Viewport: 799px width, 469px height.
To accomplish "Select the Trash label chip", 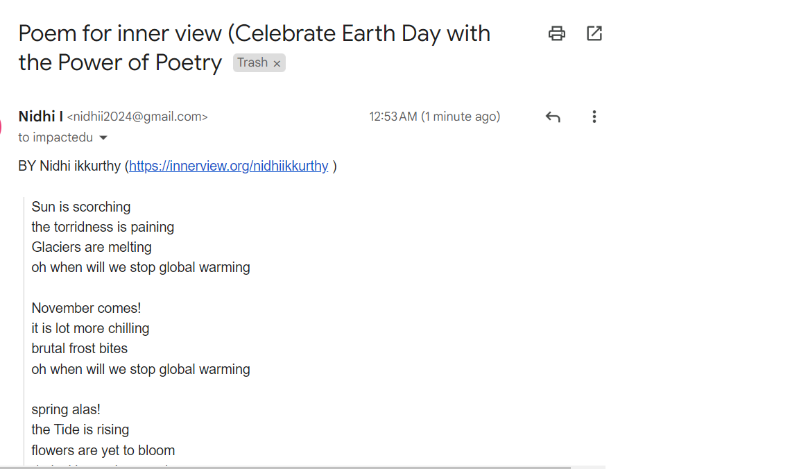I will pyautogui.click(x=252, y=62).
